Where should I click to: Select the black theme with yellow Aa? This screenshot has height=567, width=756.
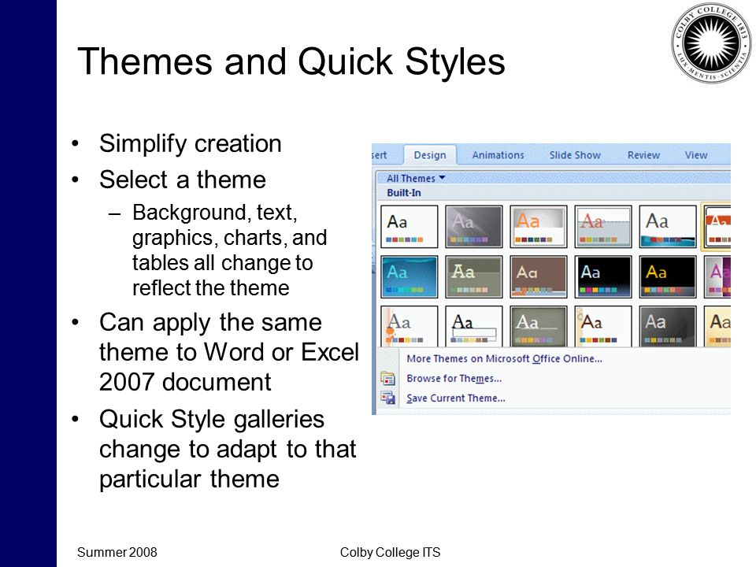(668, 276)
